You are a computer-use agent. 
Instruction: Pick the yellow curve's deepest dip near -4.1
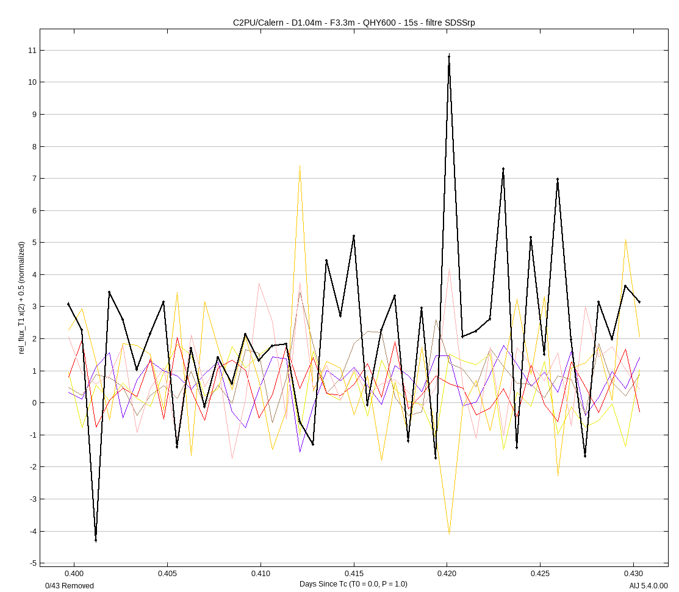(450, 534)
